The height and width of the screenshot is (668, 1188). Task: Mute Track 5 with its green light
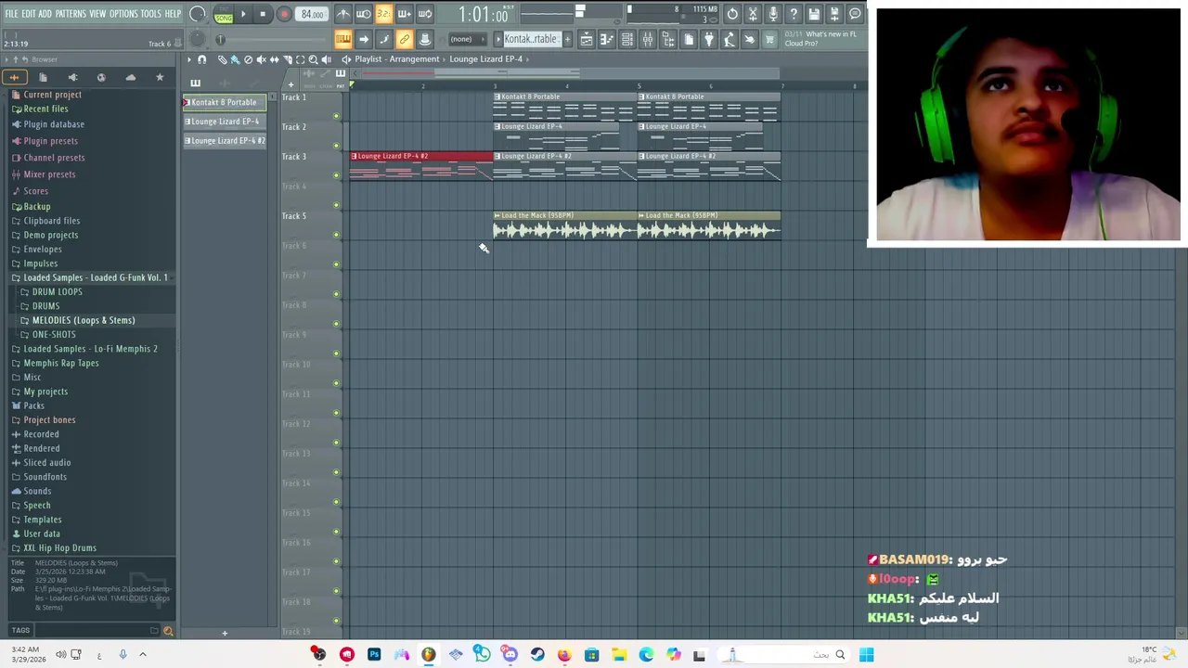336,235
